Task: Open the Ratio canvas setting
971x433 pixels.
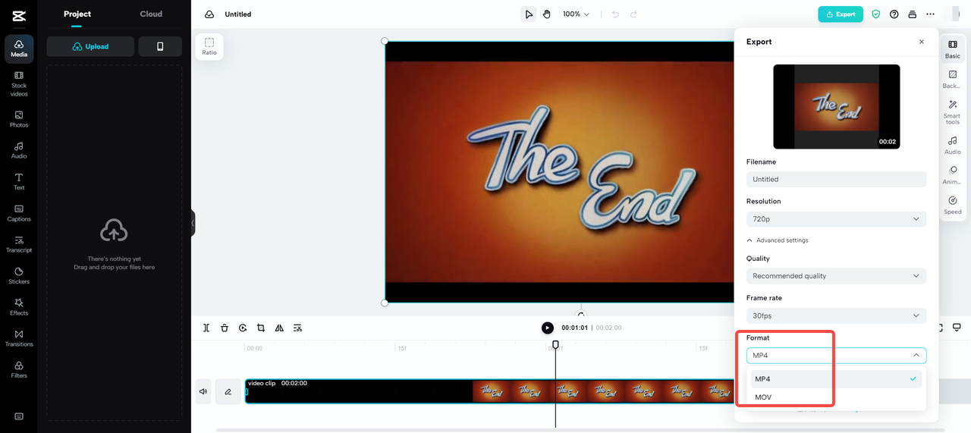Action: pos(209,46)
